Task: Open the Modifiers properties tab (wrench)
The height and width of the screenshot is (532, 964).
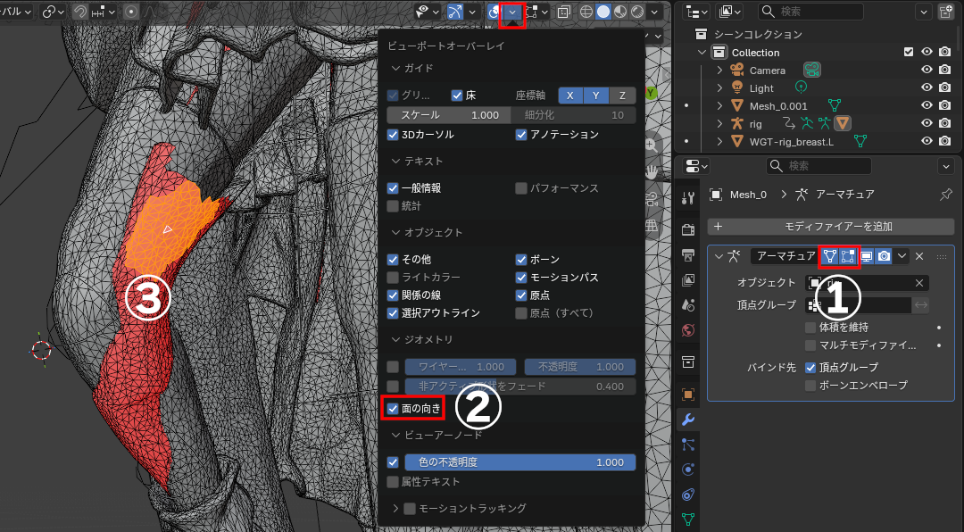Action: pos(688,420)
